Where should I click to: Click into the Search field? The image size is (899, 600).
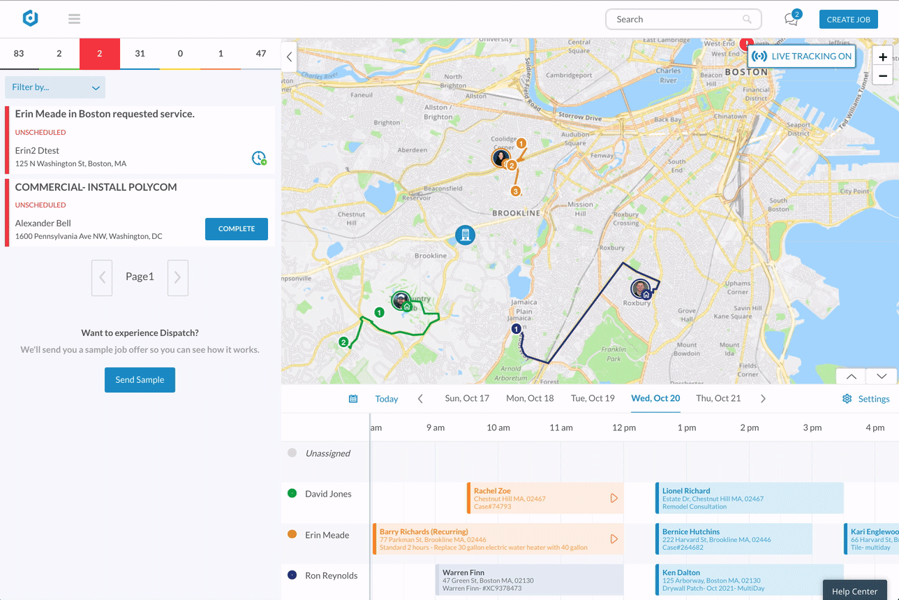[x=683, y=20]
